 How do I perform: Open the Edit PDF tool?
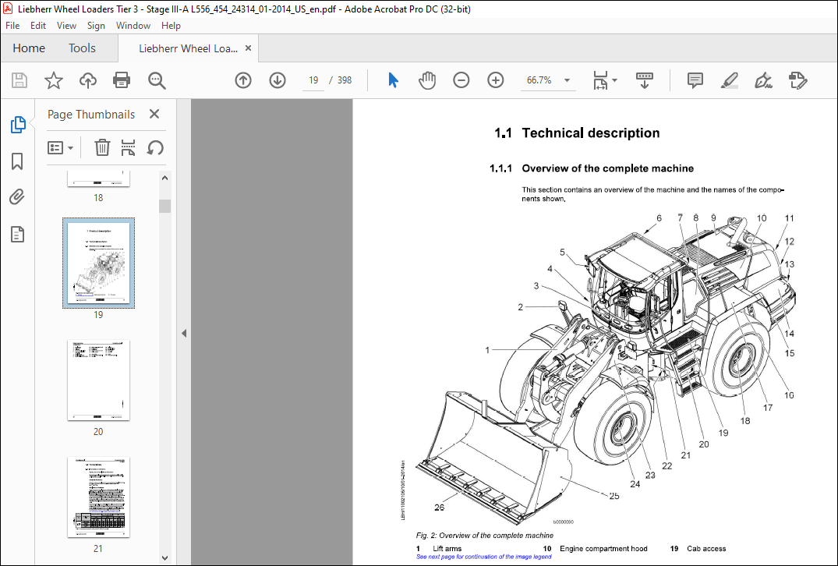point(798,81)
